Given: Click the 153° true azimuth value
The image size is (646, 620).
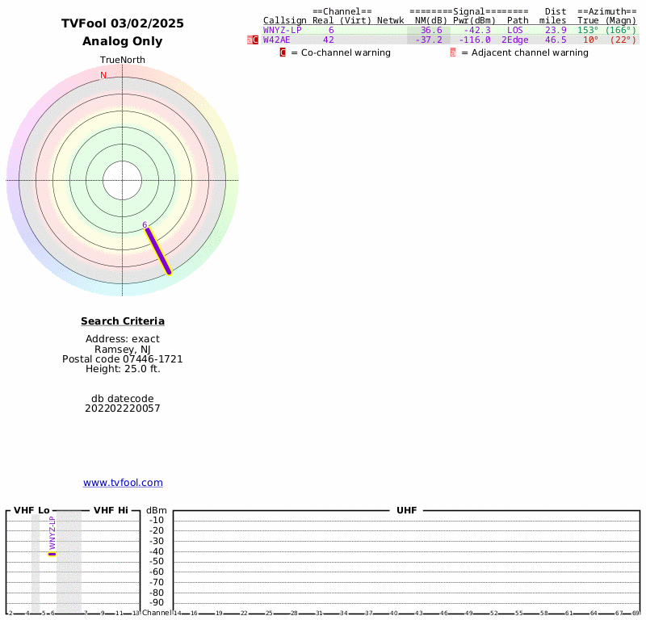Looking at the screenshot, I should point(588,30).
